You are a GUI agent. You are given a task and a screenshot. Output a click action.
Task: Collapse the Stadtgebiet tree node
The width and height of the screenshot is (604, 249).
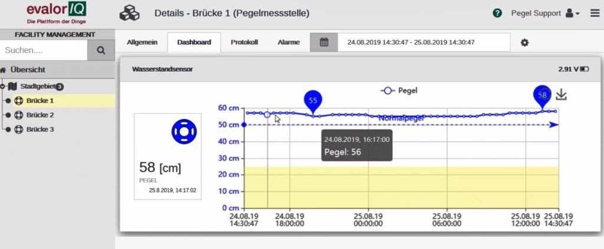pyautogui.click(x=3, y=87)
